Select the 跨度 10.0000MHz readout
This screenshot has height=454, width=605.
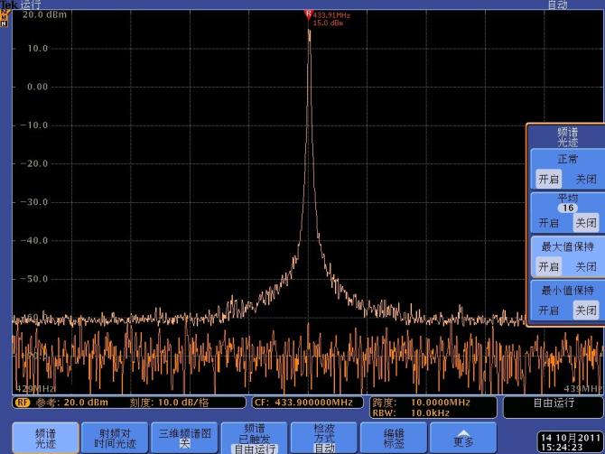pos(422,403)
